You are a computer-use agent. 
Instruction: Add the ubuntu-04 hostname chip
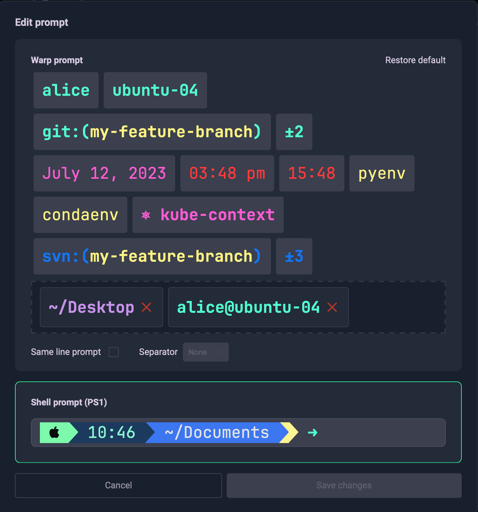pos(155,90)
